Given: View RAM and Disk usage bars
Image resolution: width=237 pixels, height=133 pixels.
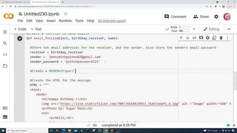Looking at the screenshot, I should (180, 29).
